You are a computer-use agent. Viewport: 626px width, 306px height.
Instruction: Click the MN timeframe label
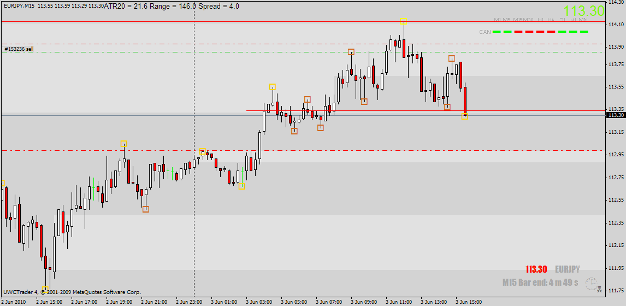coord(584,20)
